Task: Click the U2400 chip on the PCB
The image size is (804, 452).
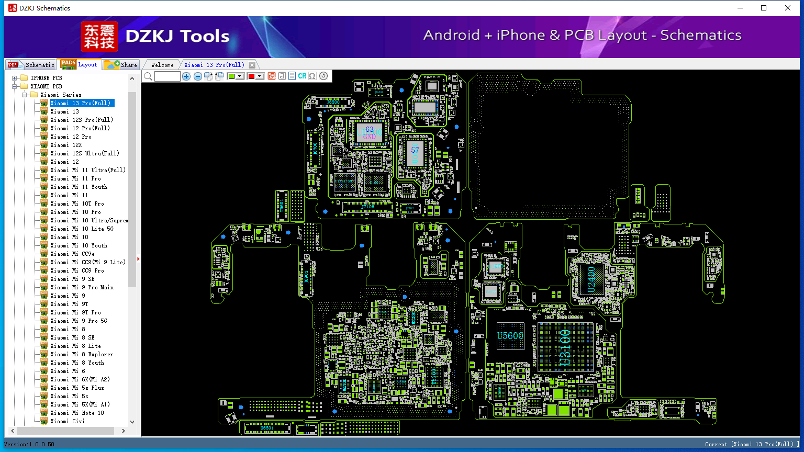Action: point(591,280)
